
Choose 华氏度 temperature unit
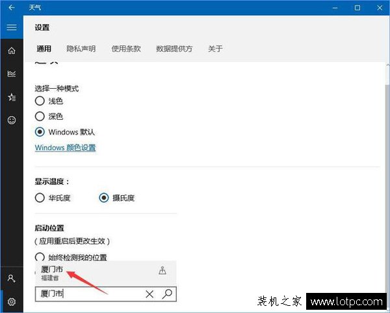point(40,198)
